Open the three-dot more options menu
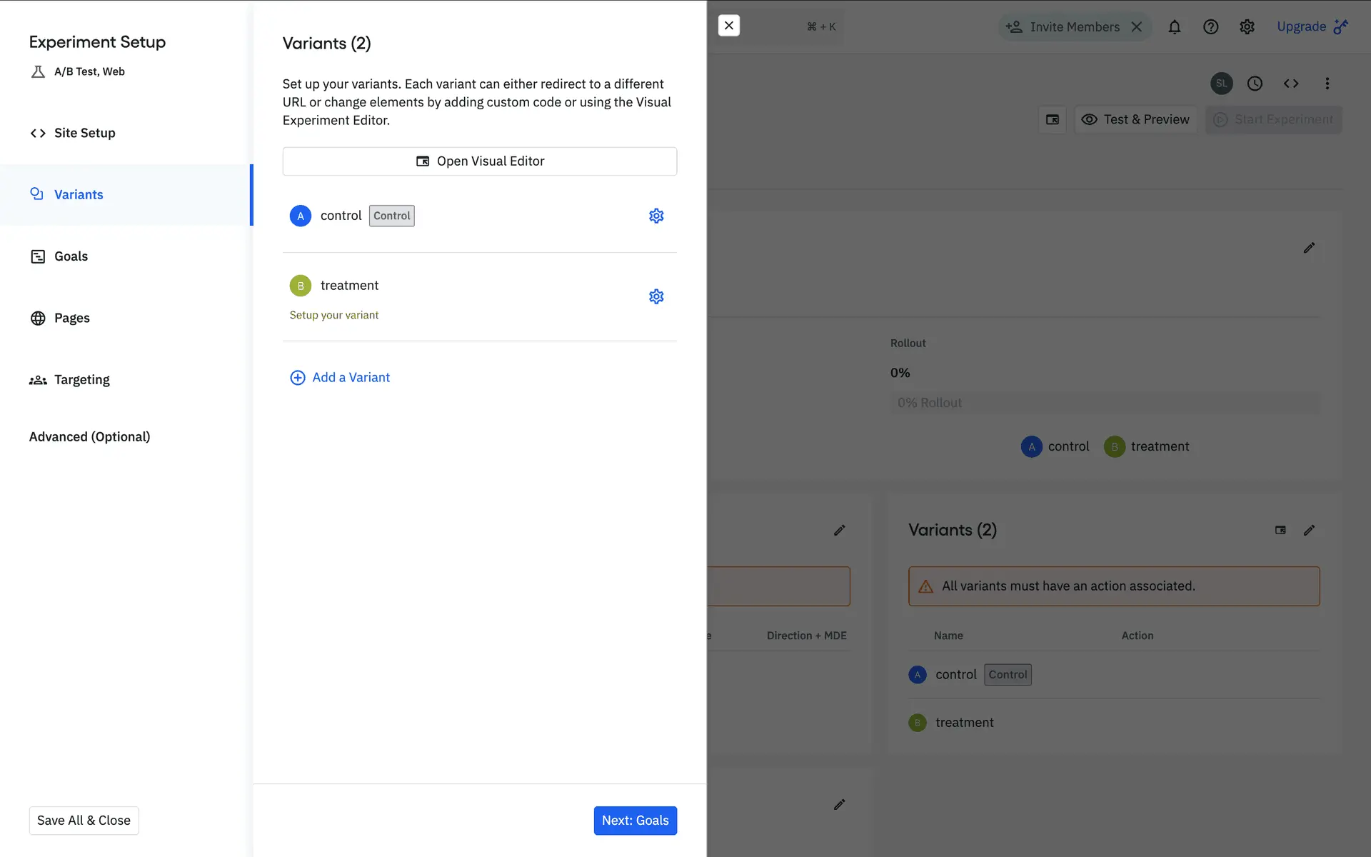Viewport: 1371px width, 857px height. click(x=1327, y=84)
